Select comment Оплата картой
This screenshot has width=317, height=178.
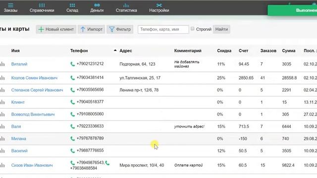pos(188,165)
